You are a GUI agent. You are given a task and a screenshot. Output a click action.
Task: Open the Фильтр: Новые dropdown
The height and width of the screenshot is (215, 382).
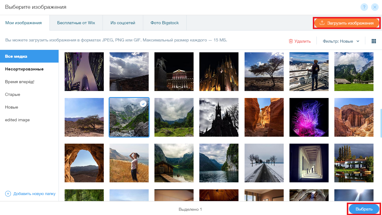click(341, 41)
